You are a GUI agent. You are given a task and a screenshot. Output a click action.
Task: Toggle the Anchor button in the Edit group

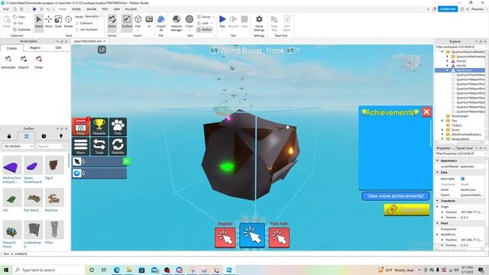click(x=205, y=30)
